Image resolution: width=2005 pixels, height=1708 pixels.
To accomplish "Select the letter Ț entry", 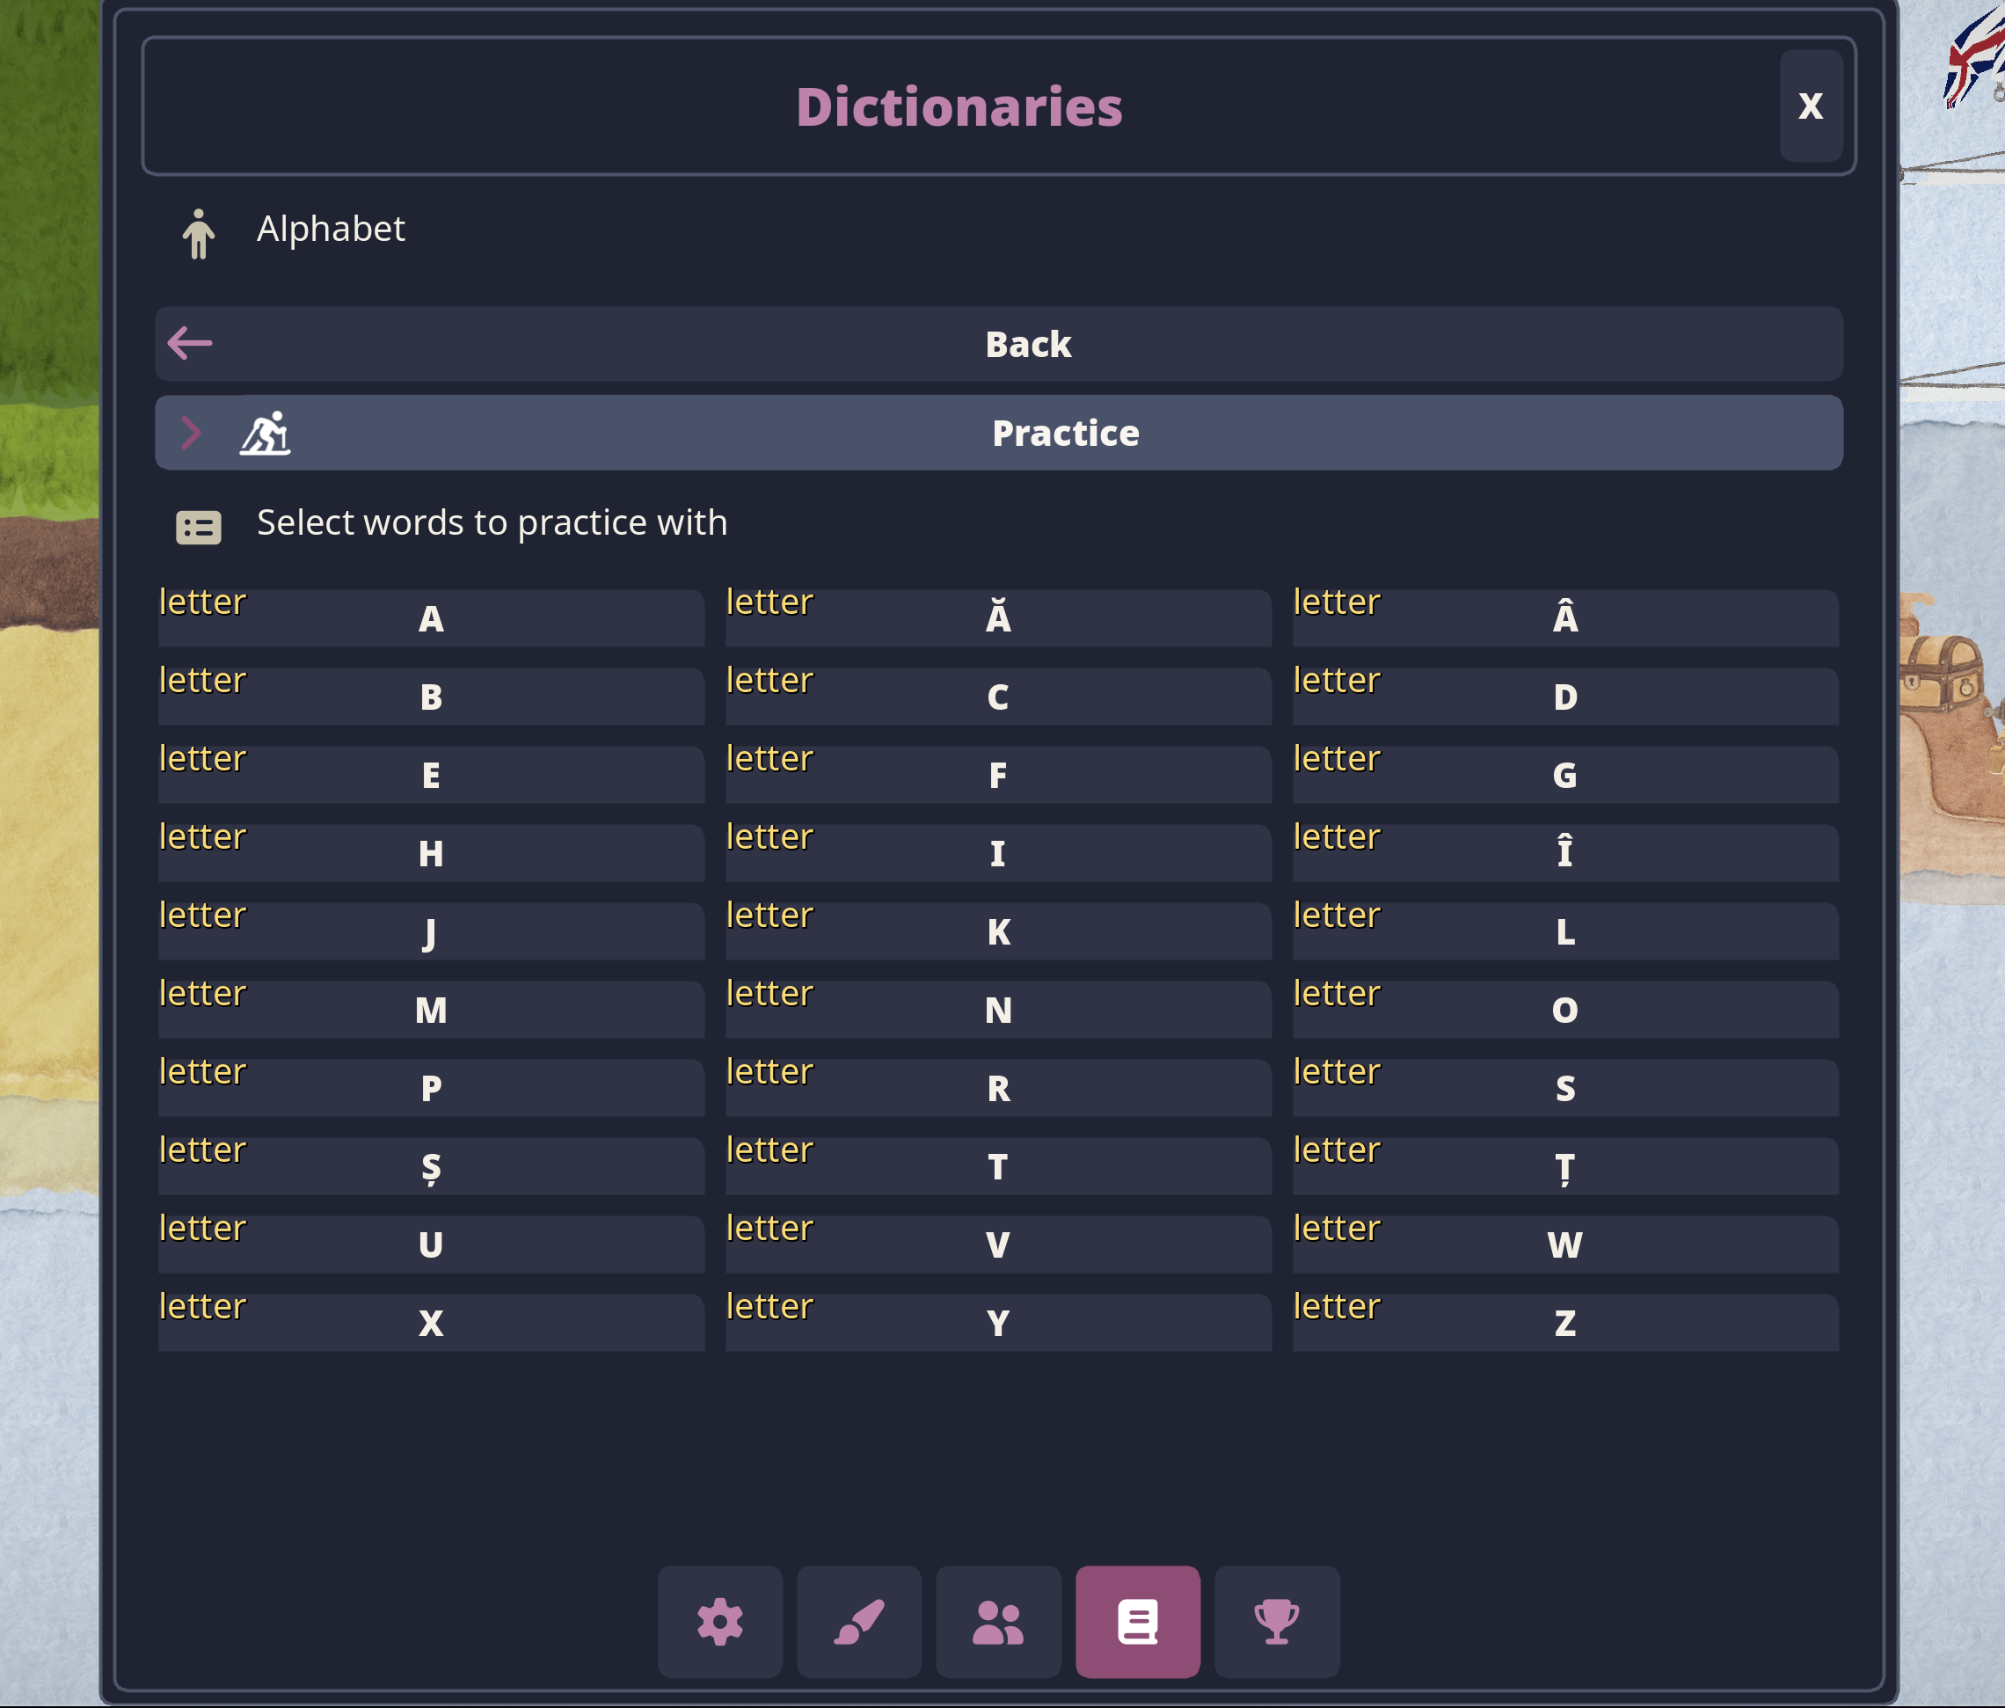I will click(x=1564, y=1167).
